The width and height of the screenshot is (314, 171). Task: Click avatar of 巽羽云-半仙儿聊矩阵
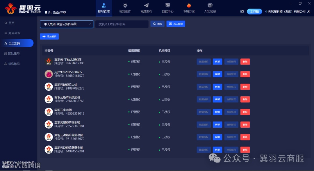(x=49, y=61)
